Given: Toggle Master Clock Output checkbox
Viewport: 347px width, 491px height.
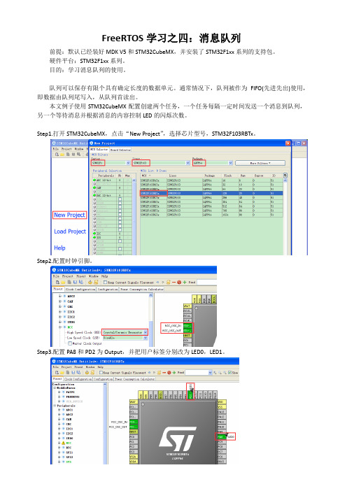Looking at the screenshot, I should [x=70, y=343].
